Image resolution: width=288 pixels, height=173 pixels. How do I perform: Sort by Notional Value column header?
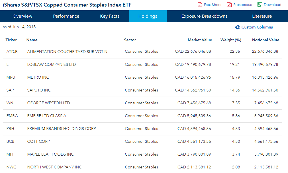click(x=265, y=40)
